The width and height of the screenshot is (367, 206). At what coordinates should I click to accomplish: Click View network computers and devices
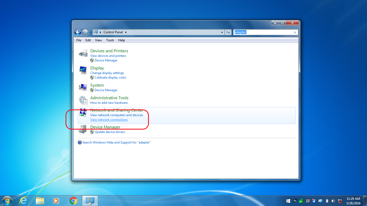pyautogui.click(x=117, y=115)
